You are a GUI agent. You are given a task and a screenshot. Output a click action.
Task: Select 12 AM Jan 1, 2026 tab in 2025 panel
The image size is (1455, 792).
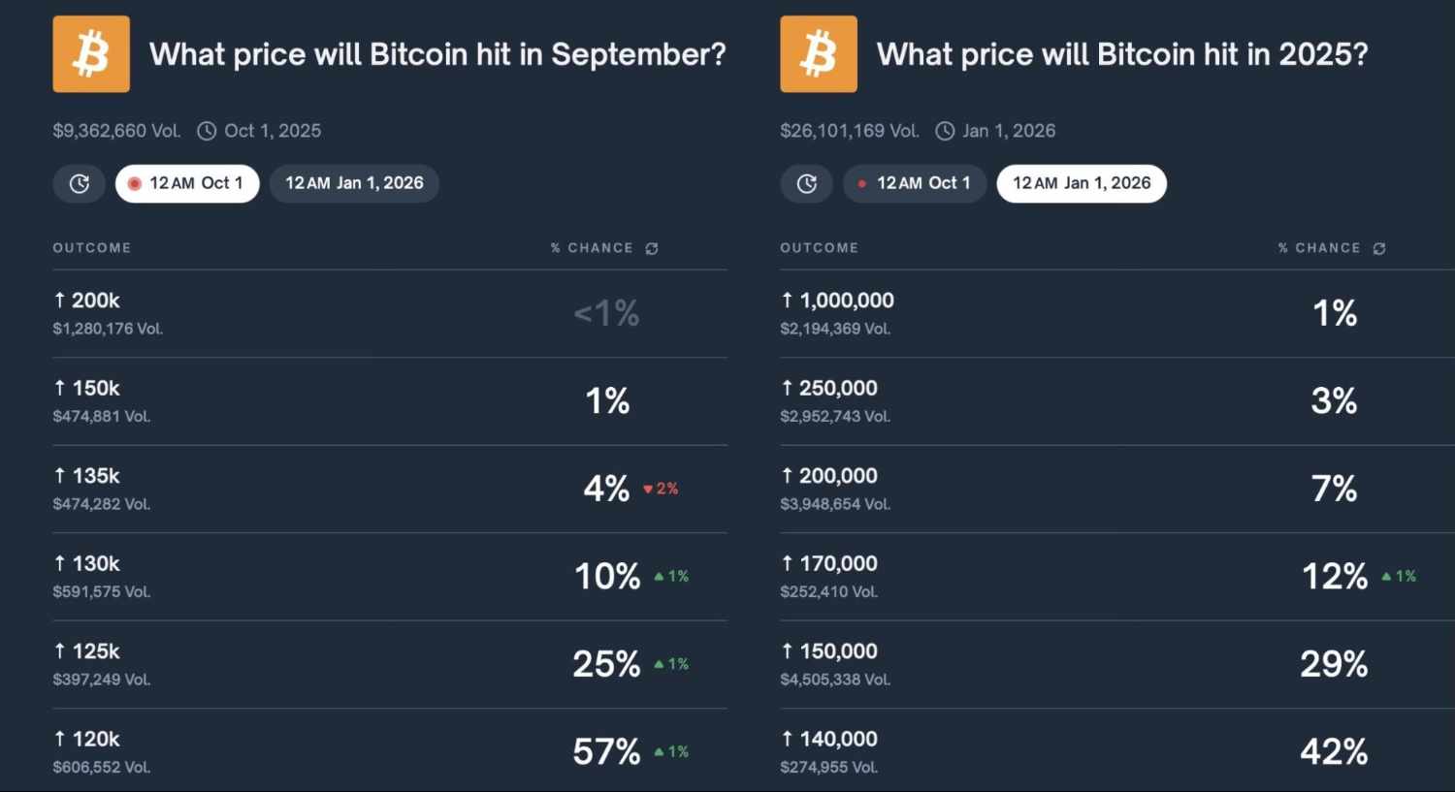pos(1082,183)
